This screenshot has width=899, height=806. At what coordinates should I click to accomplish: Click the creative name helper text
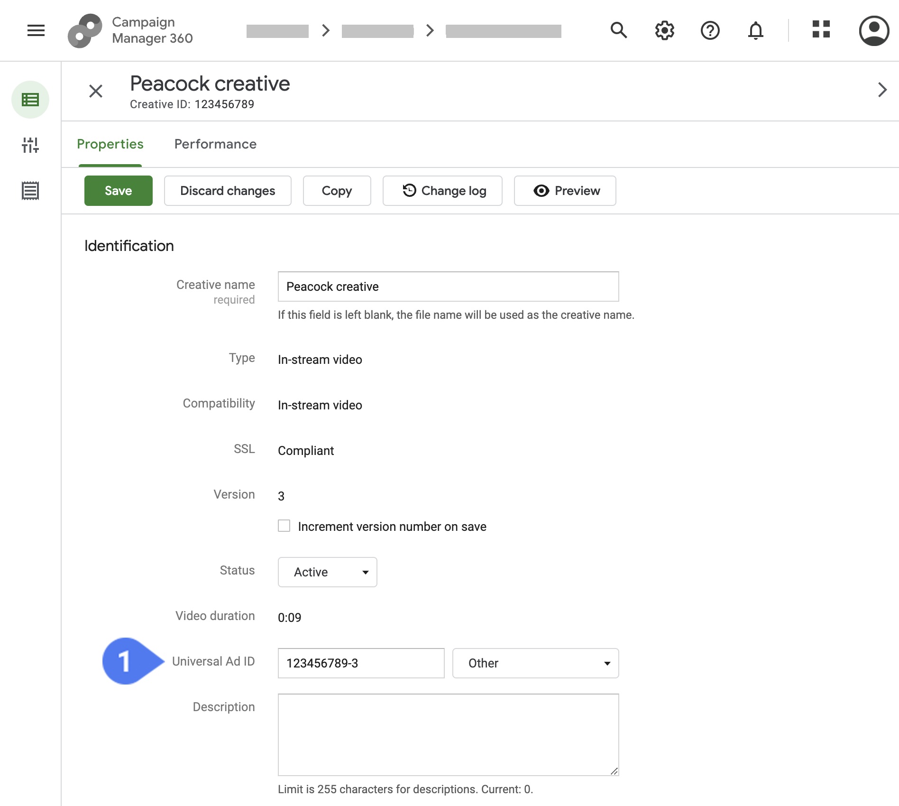pyautogui.click(x=456, y=315)
